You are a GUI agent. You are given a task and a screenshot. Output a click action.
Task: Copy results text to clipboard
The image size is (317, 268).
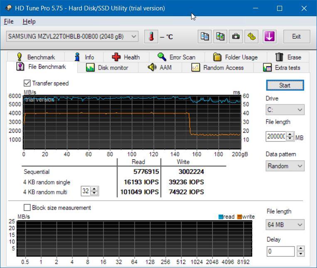(204, 37)
